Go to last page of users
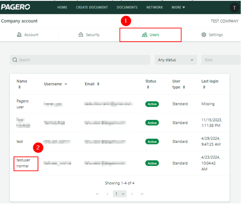 coord(142,194)
